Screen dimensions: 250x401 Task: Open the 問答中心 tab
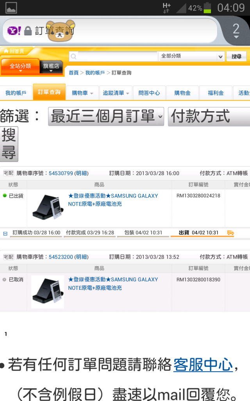[x=149, y=93]
